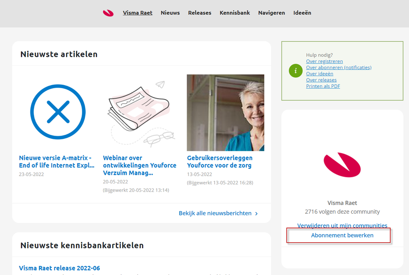Click the green info icon in help box

point(296,71)
